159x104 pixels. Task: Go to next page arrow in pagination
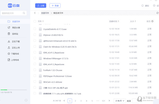pyautogui.click(x=109, y=101)
